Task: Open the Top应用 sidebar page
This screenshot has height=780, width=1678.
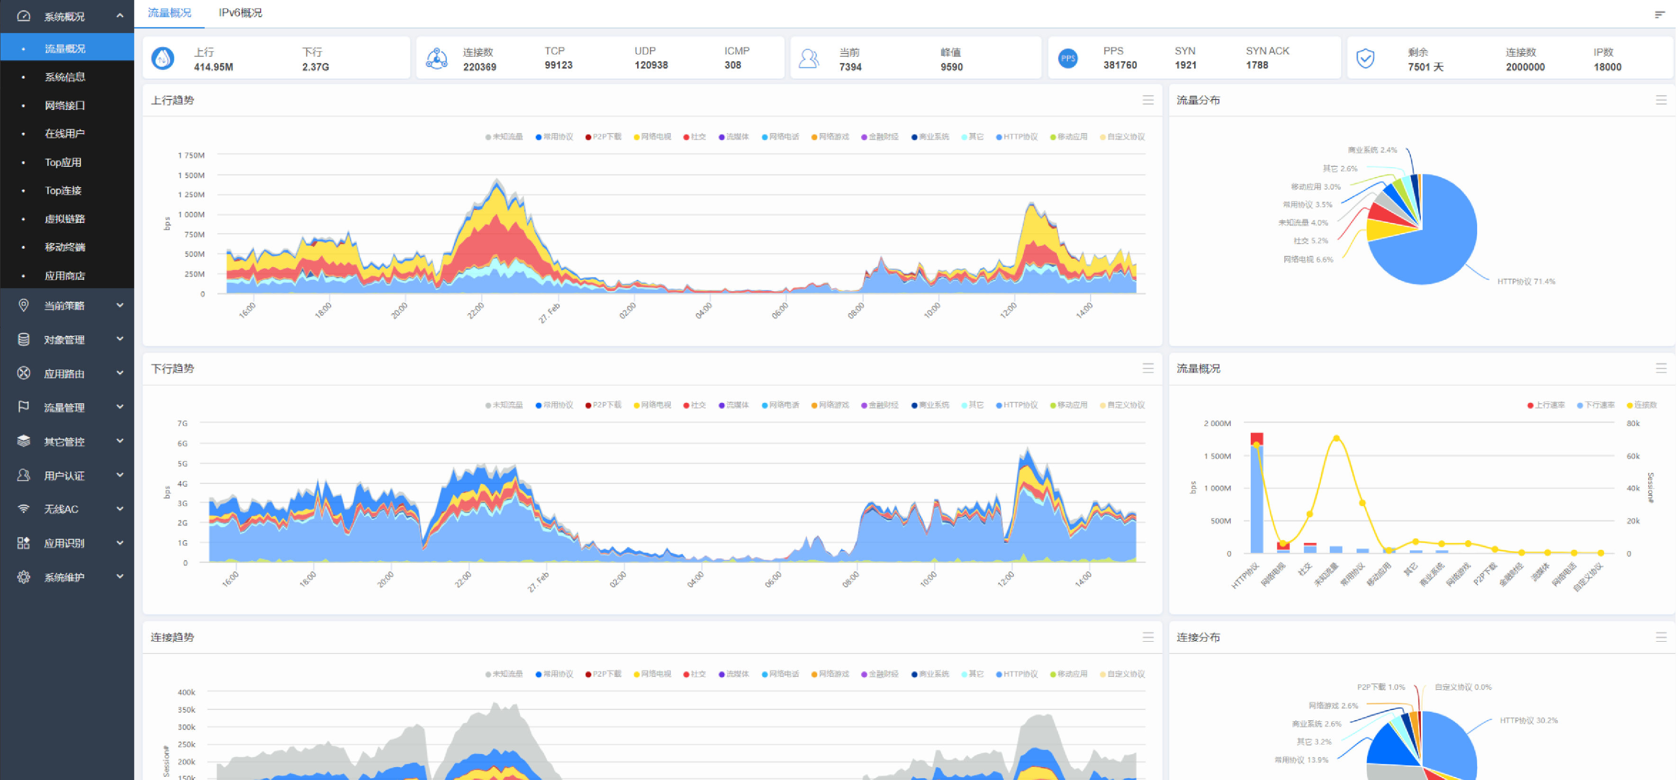Action: (x=63, y=162)
